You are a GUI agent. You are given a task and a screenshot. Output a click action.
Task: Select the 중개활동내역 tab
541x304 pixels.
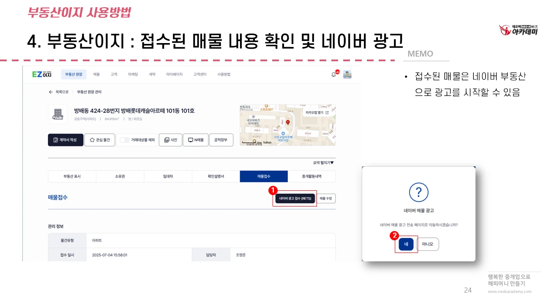(x=311, y=176)
